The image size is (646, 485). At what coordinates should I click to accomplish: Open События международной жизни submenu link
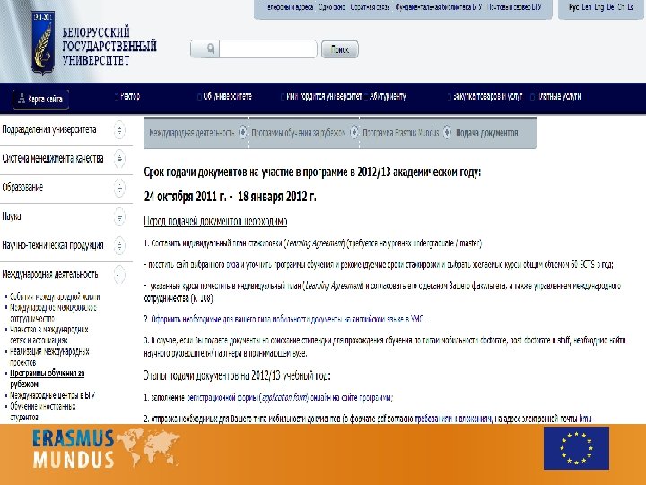pos(55,296)
